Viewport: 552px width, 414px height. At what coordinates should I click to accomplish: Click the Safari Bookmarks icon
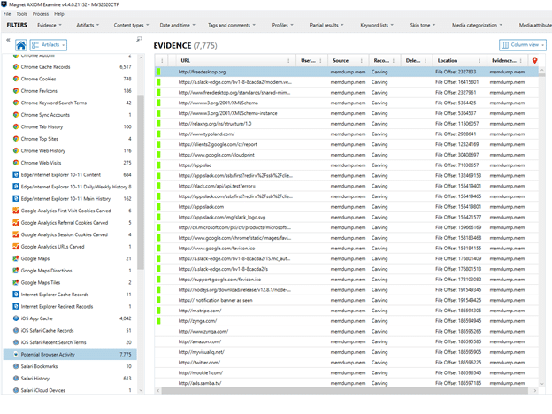pos(16,366)
